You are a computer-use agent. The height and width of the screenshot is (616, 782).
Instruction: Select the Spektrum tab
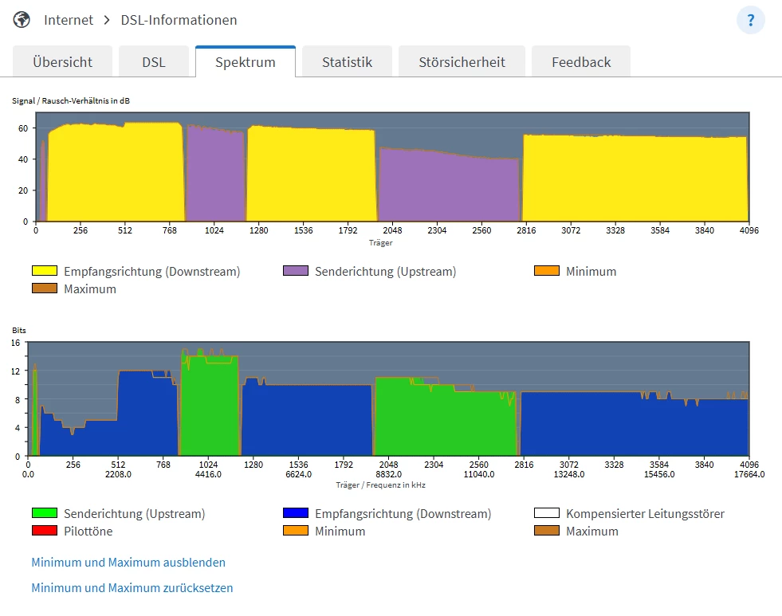[246, 62]
